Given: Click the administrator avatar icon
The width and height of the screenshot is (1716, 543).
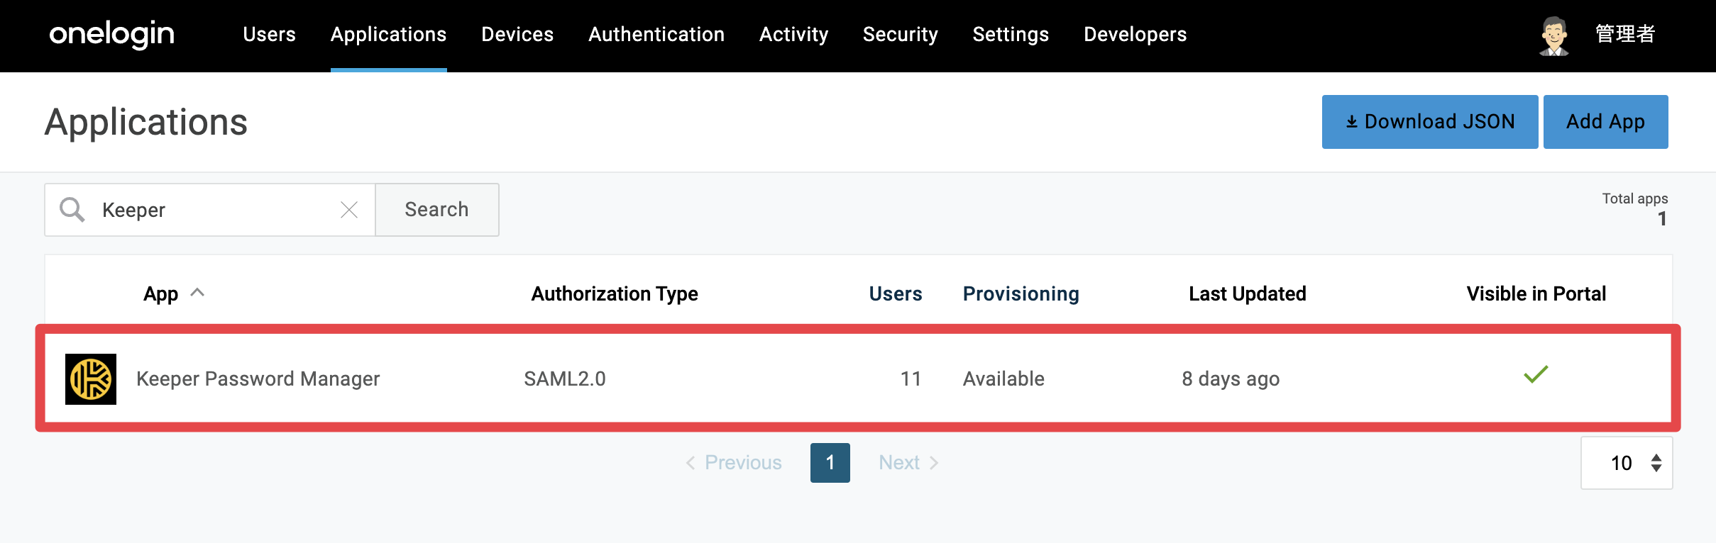Looking at the screenshot, I should click(x=1554, y=35).
